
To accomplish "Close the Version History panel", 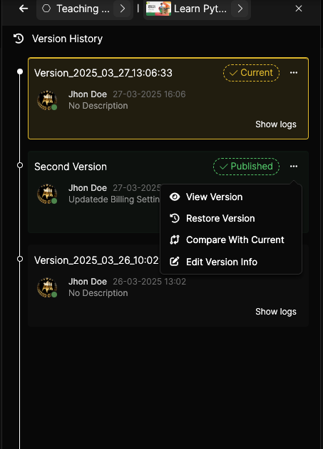I will (299, 9).
